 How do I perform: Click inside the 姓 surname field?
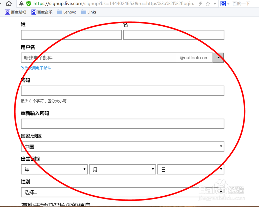coord(71,35)
